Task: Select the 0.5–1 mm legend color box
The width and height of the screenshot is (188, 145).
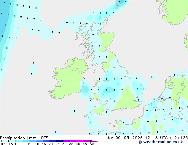Action: [x=12, y=141]
